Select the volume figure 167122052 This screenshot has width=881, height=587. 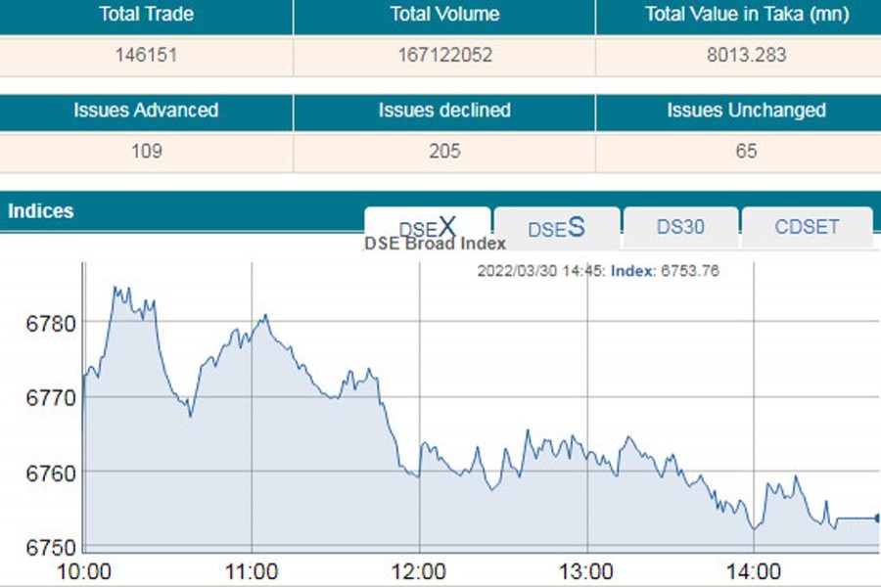(x=444, y=56)
